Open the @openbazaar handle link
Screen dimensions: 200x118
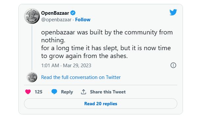coord(56,20)
